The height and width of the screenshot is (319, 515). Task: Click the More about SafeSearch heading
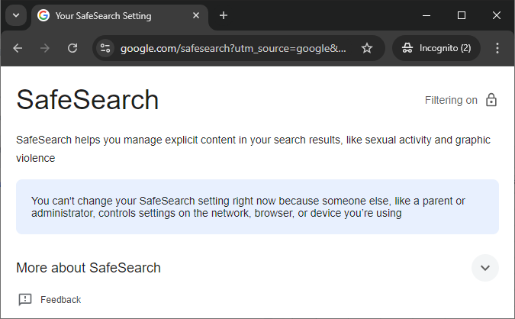click(x=89, y=268)
